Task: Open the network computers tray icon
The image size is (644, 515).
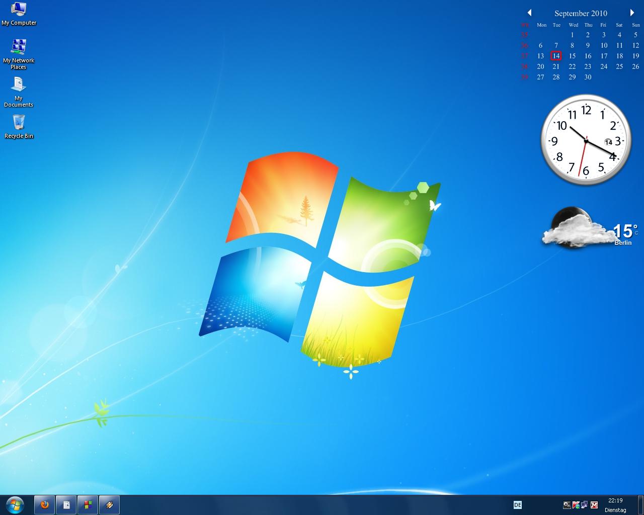Action: (585, 505)
